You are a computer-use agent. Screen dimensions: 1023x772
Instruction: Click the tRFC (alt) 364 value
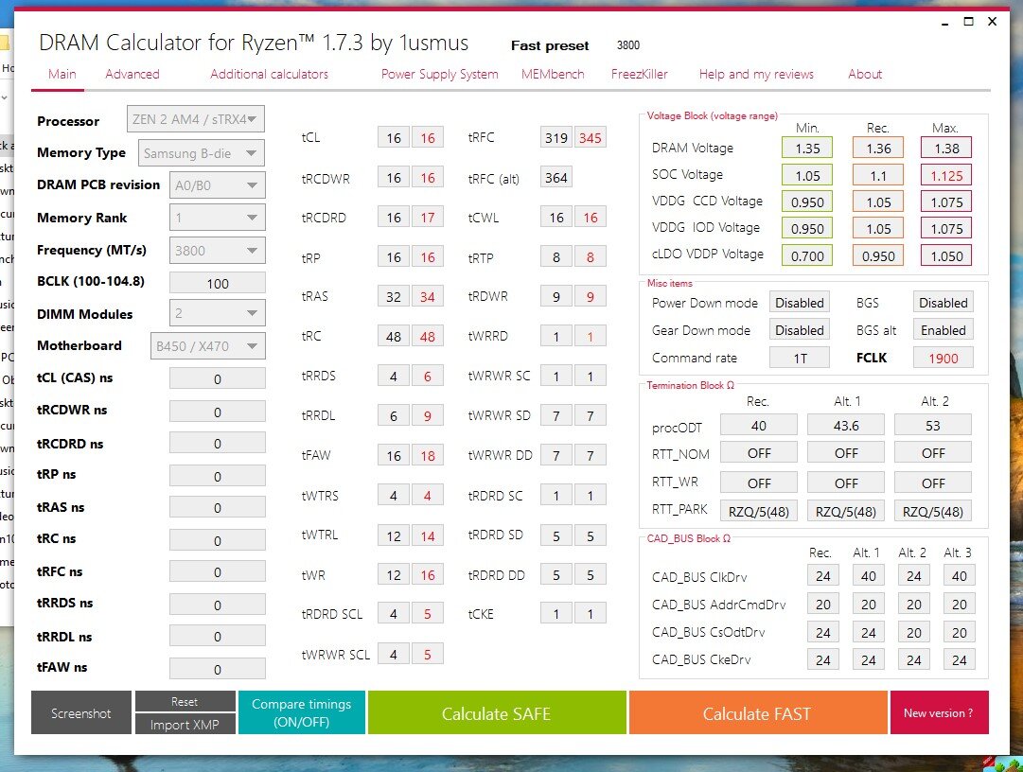coord(556,177)
